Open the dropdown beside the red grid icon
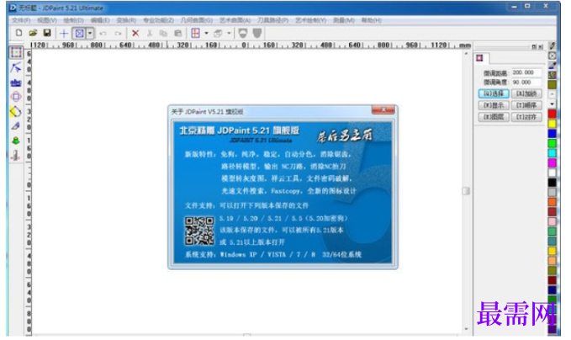Viewport: 571px width, 340px height. [207, 34]
